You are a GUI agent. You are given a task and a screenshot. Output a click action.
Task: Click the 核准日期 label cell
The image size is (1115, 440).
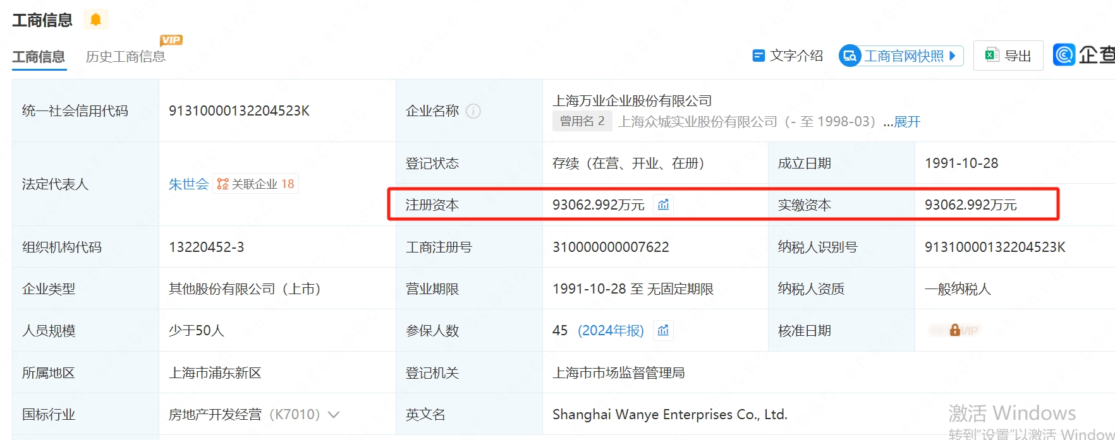(x=841, y=331)
